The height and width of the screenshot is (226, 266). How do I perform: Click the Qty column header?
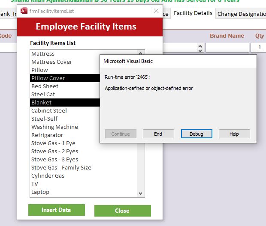tap(260, 36)
